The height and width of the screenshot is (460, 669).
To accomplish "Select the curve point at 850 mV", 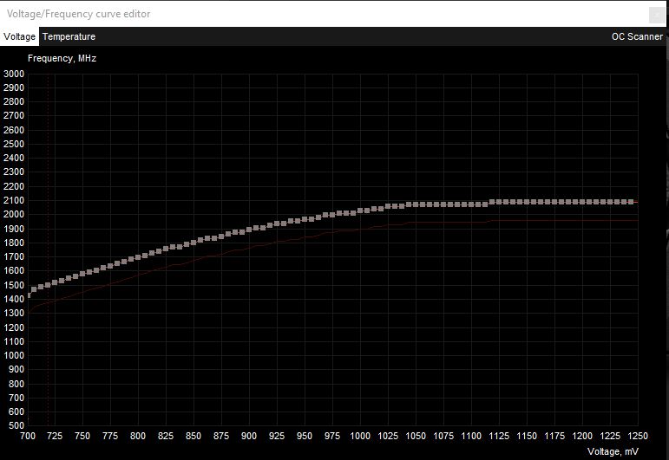I will coord(193,243).
